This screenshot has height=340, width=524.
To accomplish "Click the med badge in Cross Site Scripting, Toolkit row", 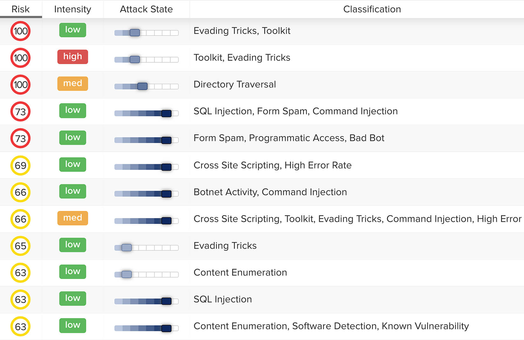I will 72,218.
